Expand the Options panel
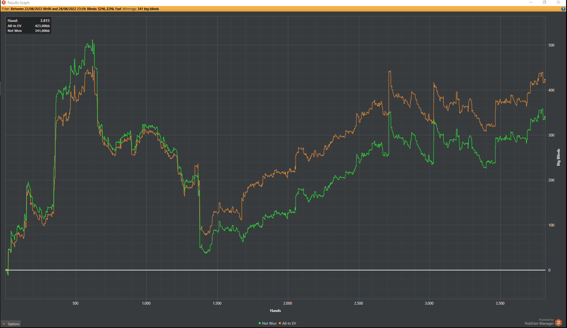This screenshot has height=328, width=567. 11,324
